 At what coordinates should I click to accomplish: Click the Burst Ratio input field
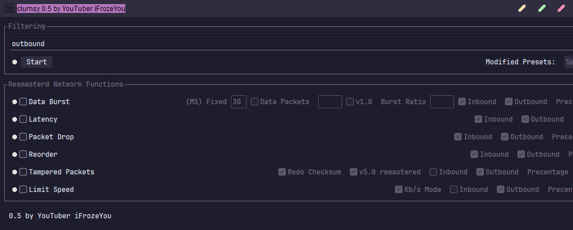(442, 102)
